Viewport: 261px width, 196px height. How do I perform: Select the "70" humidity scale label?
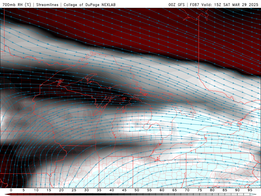[187, 190]
